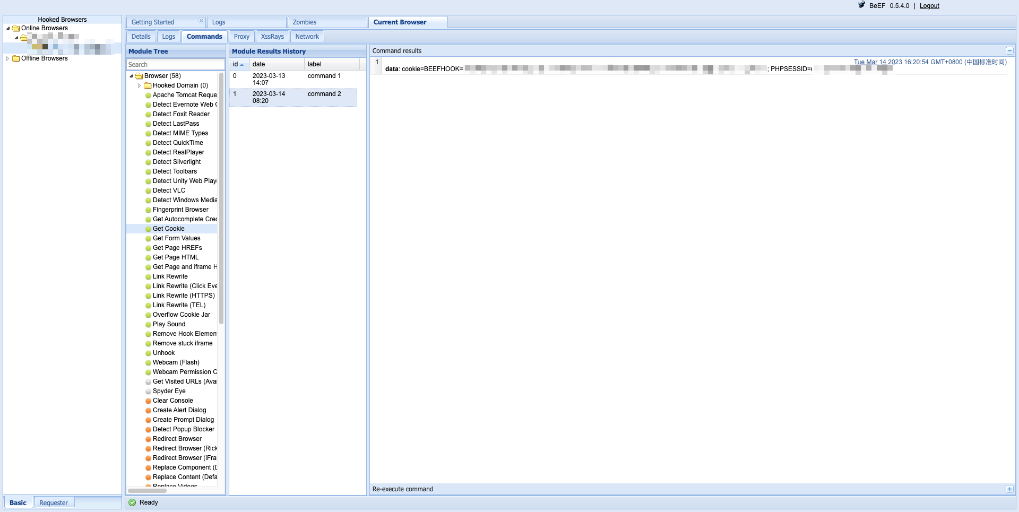Screen dimensions: 1019x512
Task: Collapse the Command results panel
Action: [1009, 51]
